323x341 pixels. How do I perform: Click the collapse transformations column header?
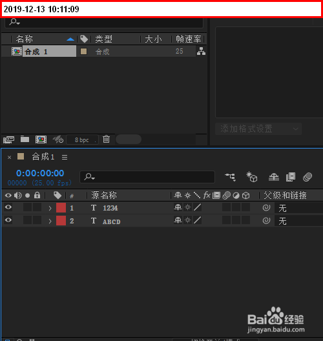187,195
